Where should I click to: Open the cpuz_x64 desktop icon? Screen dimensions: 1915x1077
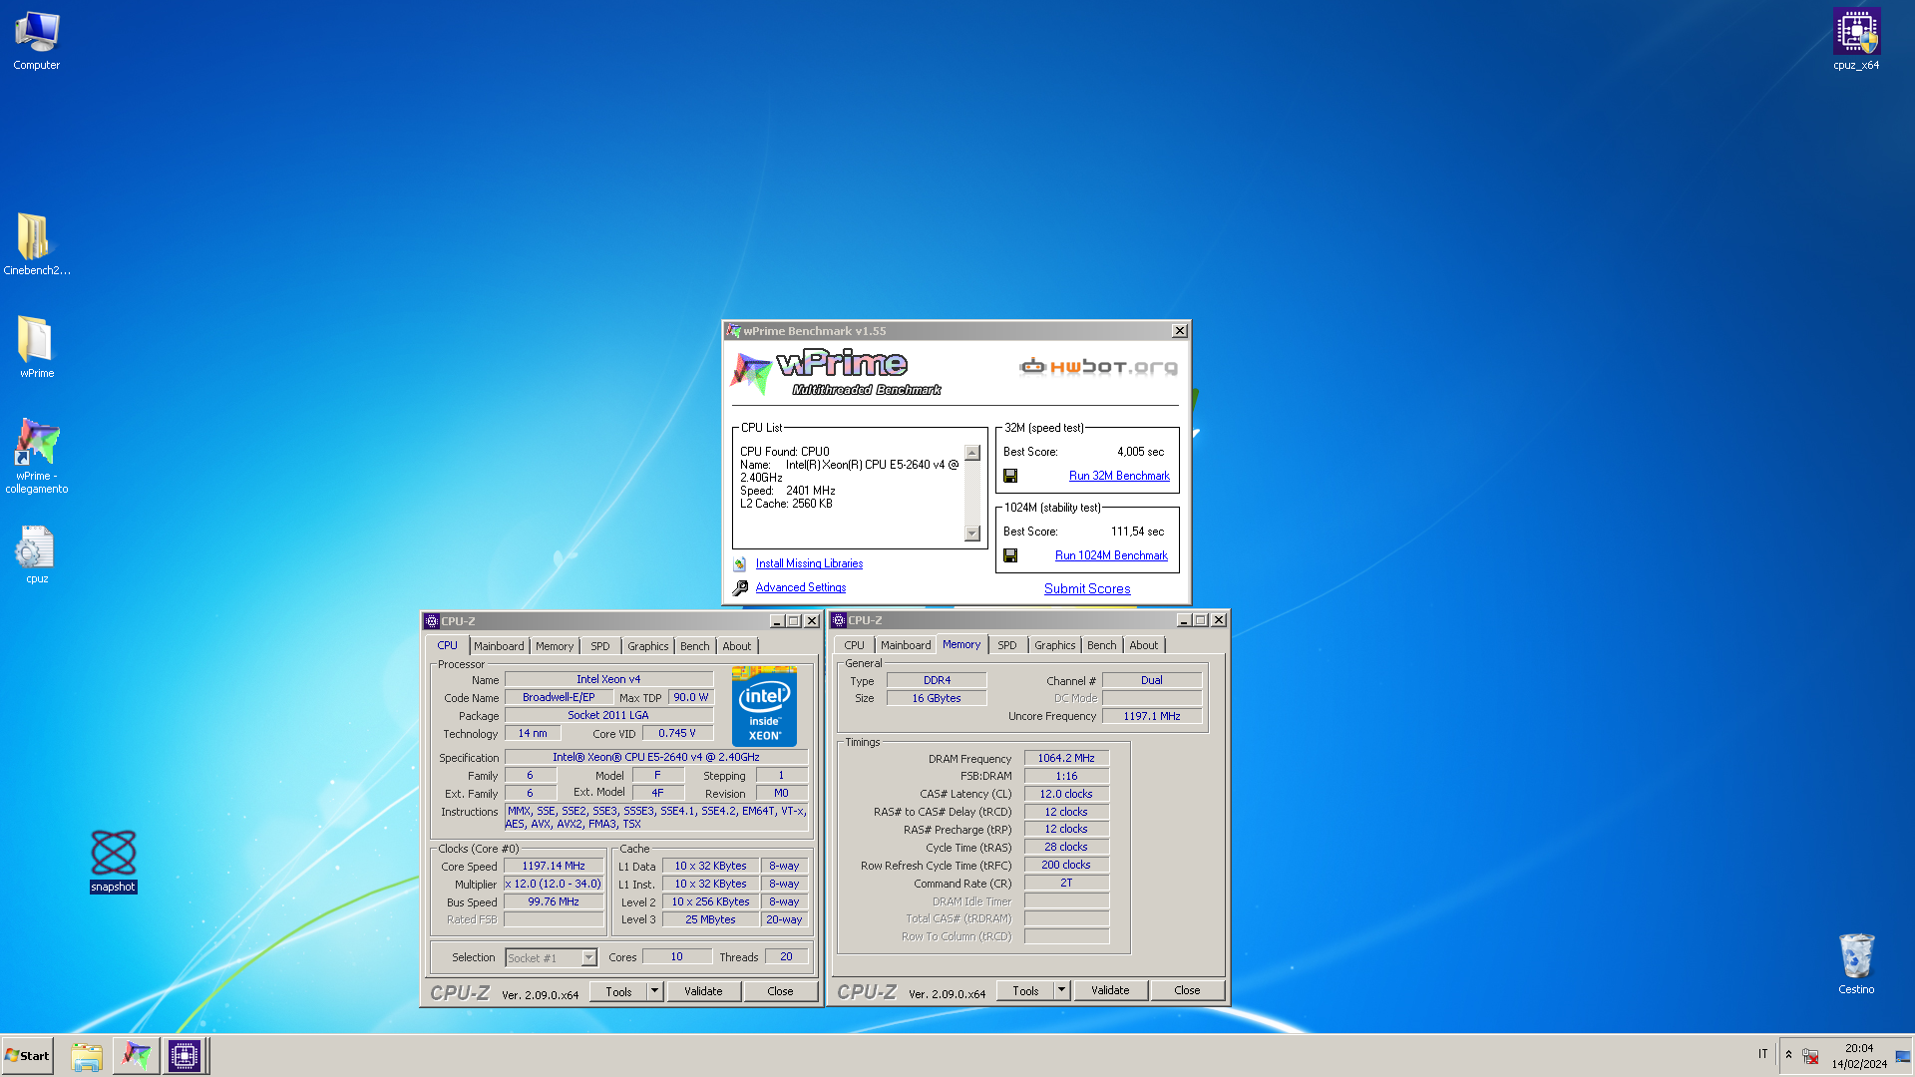click(x=1856, y=40)
